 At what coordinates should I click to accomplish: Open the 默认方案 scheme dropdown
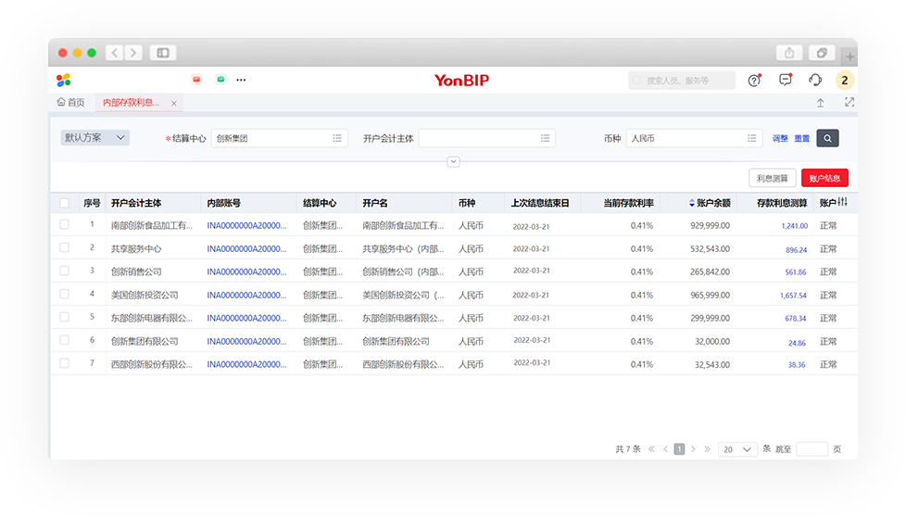click(x=94, y=138)
